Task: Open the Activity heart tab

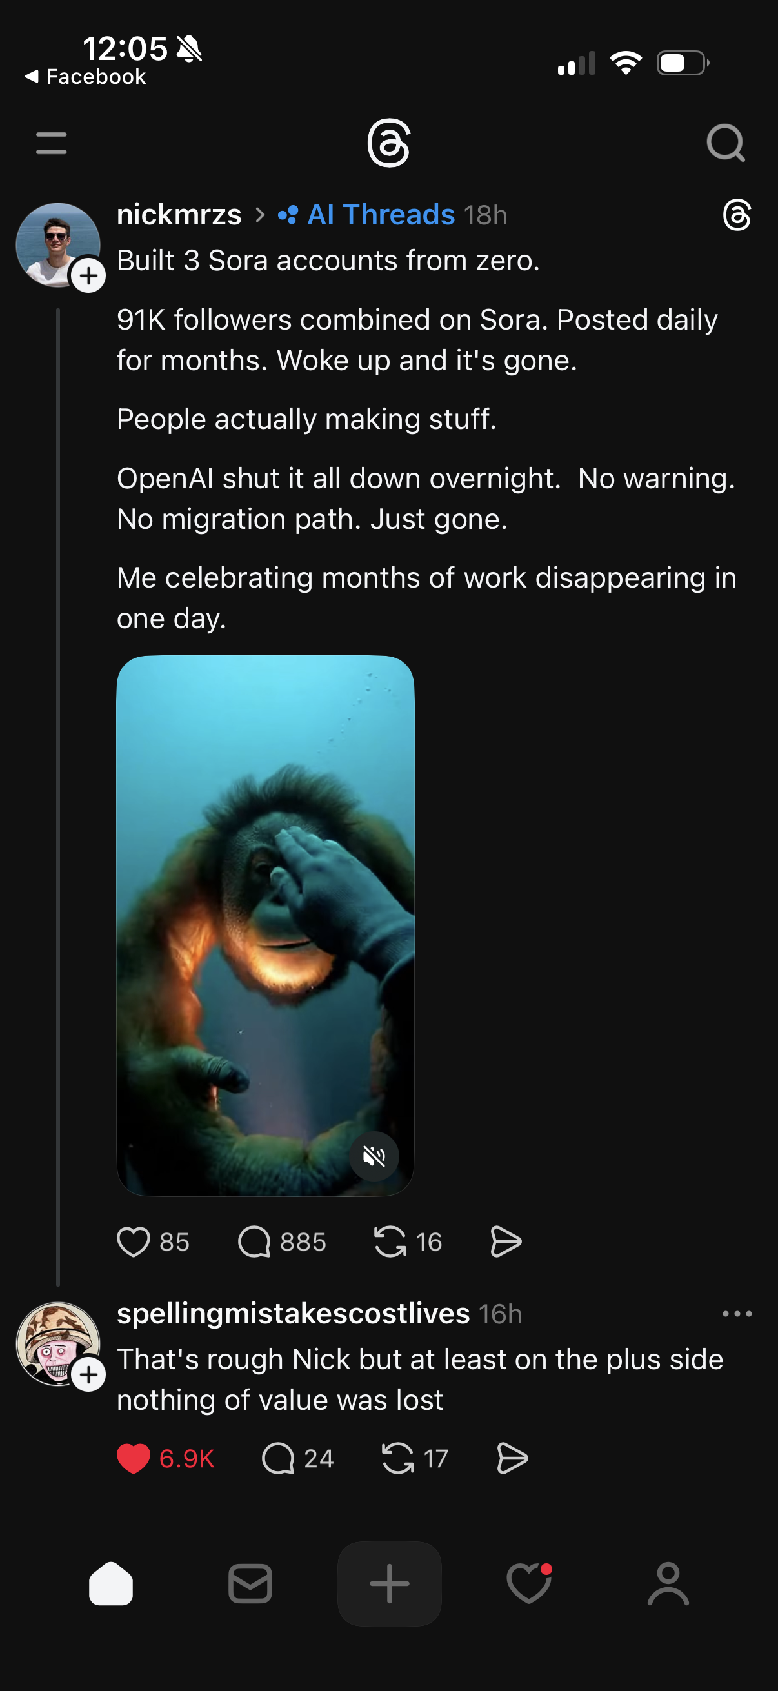Action: (529, 1583)
